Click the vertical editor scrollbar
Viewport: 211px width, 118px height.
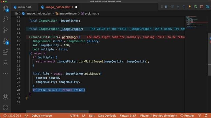(209, 54)
